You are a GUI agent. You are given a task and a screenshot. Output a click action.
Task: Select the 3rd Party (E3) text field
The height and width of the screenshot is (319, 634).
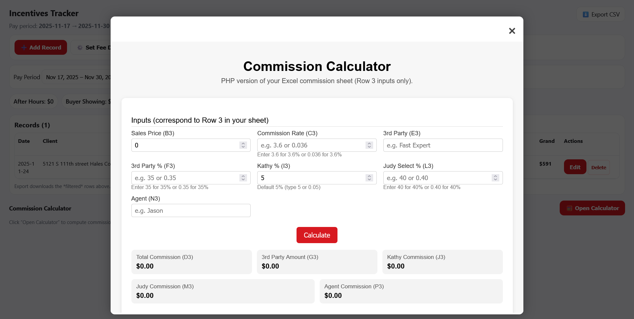[x=443, y=145]
